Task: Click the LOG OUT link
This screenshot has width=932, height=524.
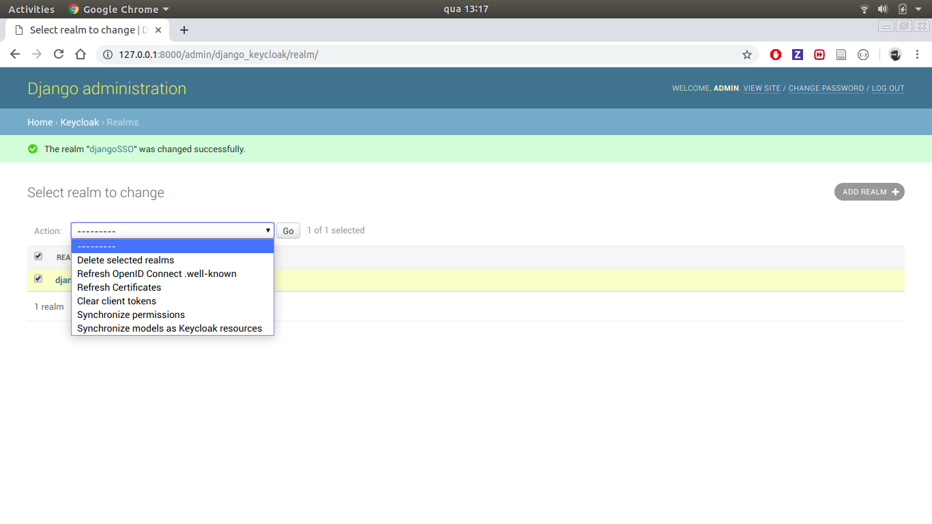Action: coord(888,88)
